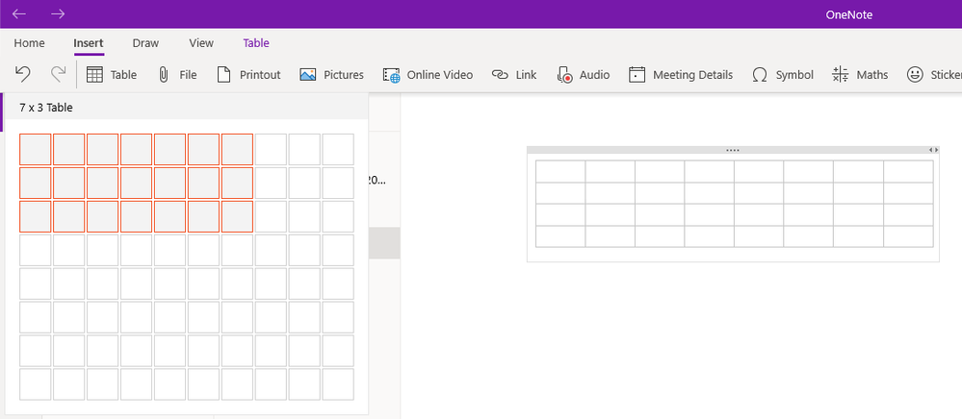Switch to the Draw tab
Screen dimensions: 962x419
[x=145, y=43]
